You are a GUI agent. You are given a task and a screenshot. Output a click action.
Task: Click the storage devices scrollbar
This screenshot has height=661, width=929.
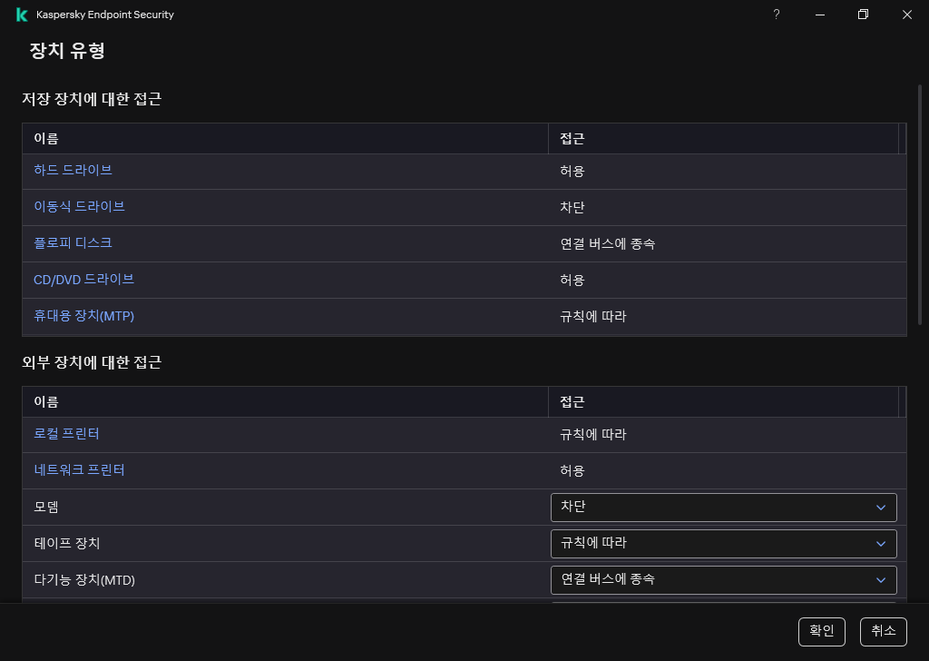click(903, 227)
